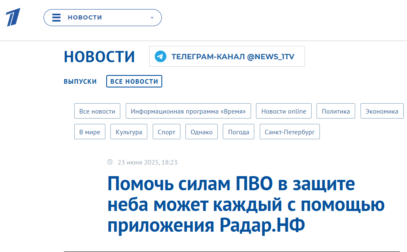Choose the Экономика category tag
The image size is (407, 252).
382,111
